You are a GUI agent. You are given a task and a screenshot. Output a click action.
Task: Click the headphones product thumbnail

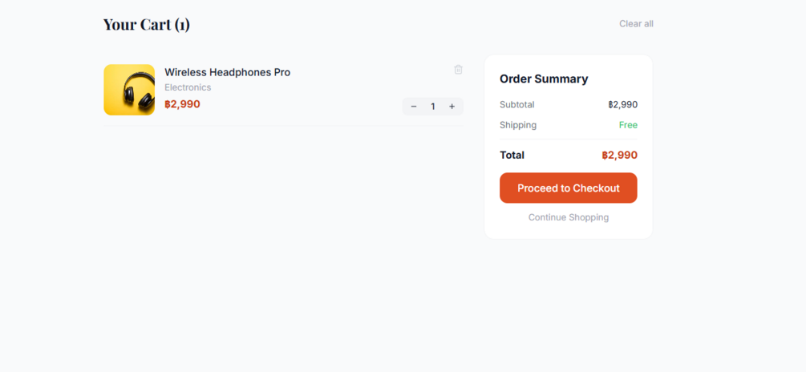pos(129,90)
